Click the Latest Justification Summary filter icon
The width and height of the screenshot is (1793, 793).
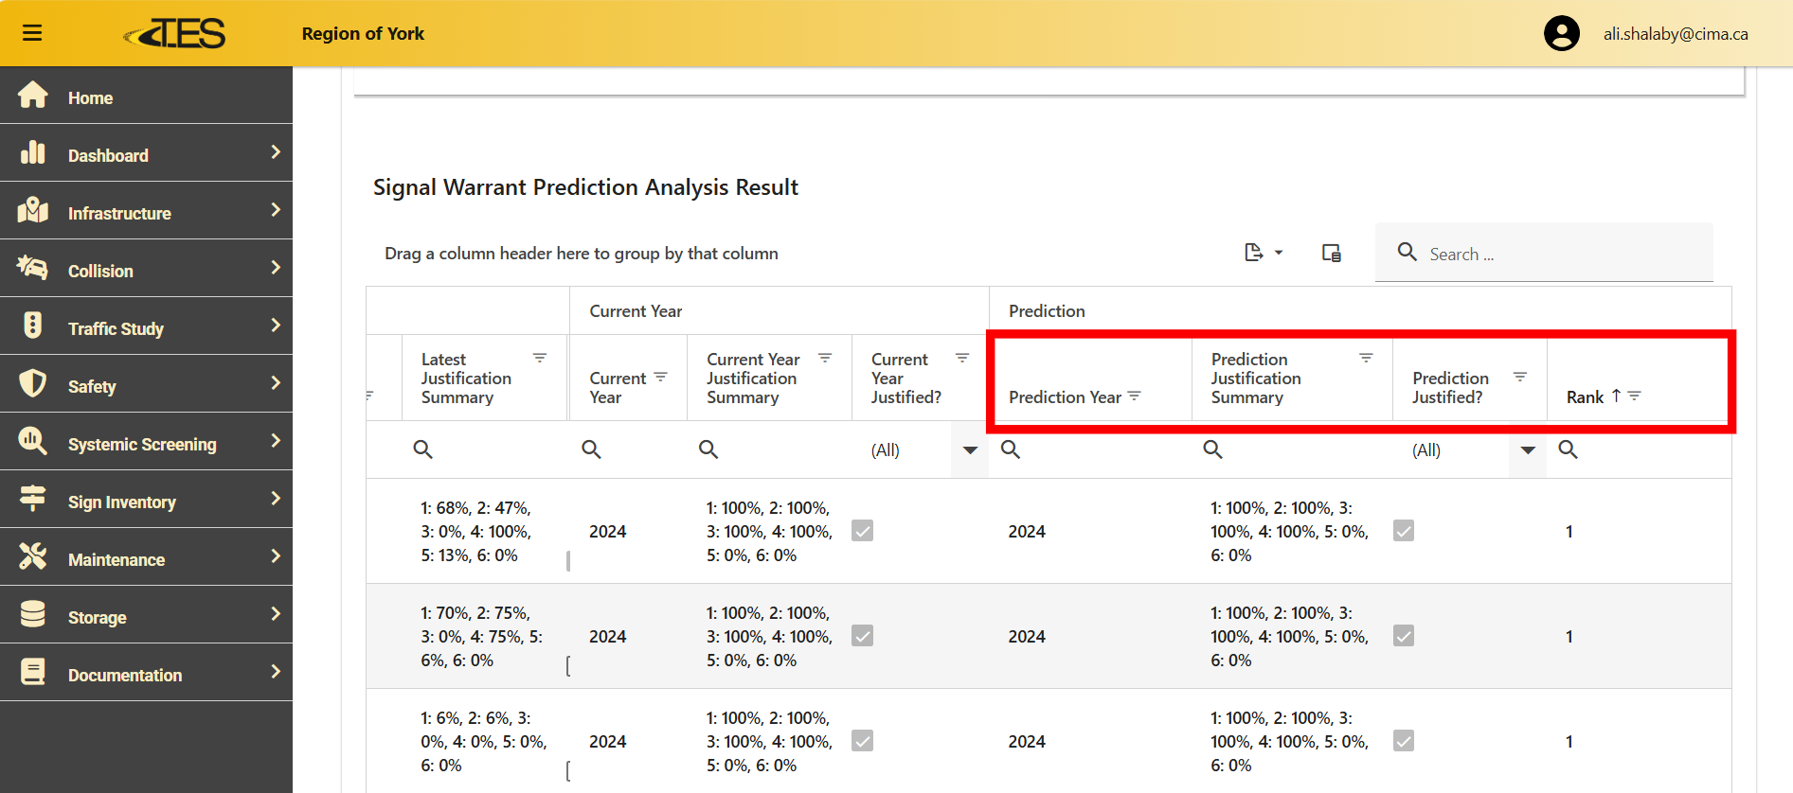click(x=540, y=358)
